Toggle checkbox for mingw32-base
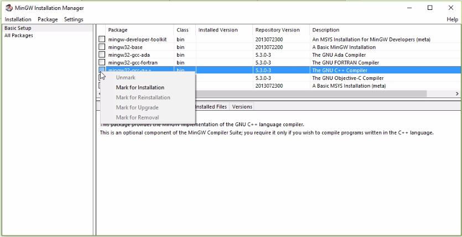 (102, 47)
